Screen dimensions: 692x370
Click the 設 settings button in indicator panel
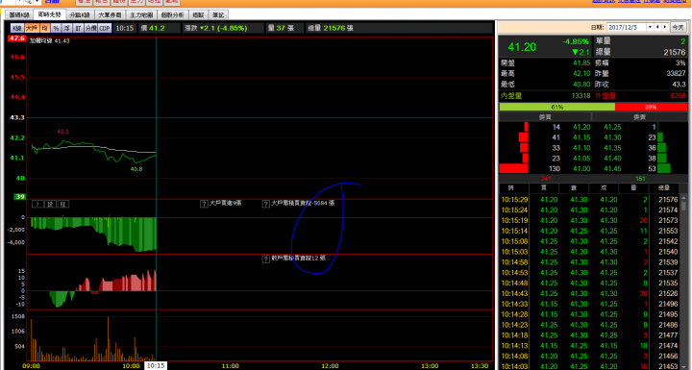pyautogui.click(x=51, y=204)
